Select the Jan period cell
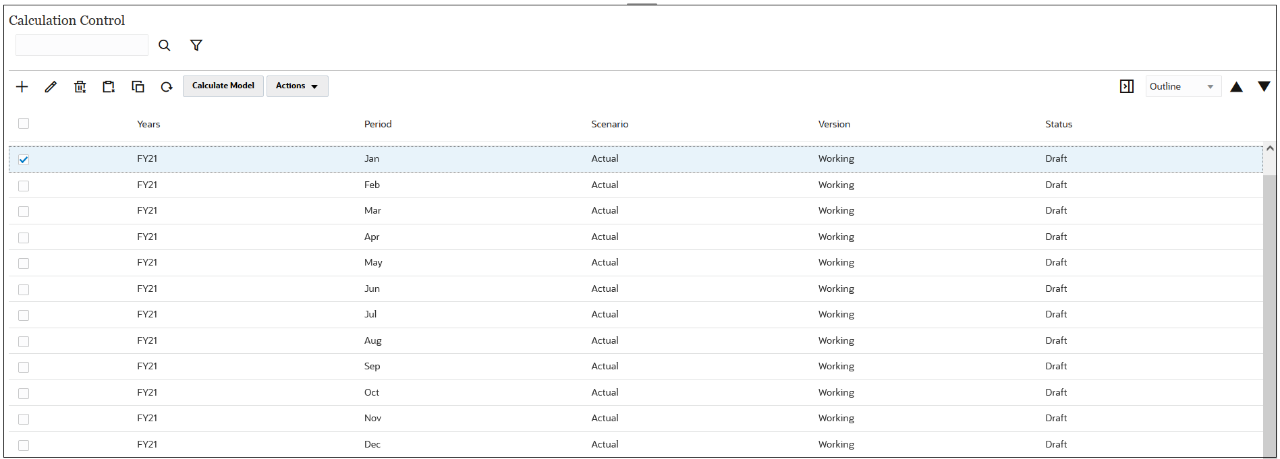 372,158
